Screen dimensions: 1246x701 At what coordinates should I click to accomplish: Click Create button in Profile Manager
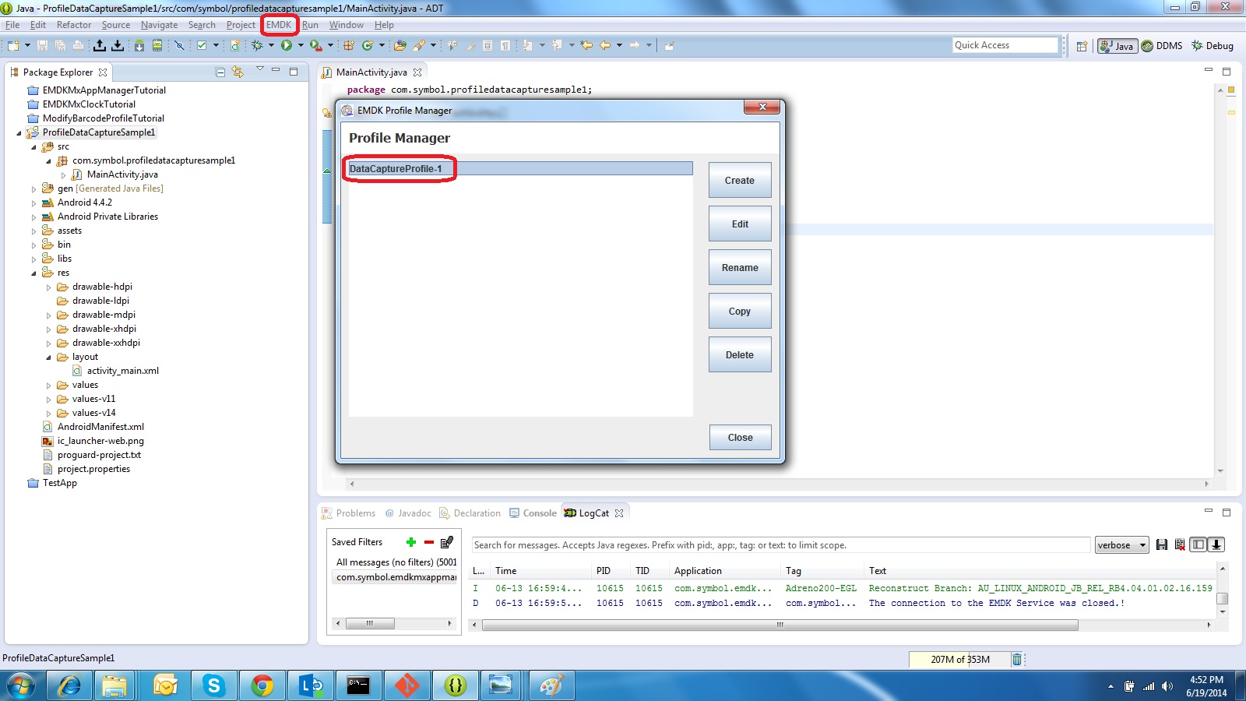[x=740, y=180]
